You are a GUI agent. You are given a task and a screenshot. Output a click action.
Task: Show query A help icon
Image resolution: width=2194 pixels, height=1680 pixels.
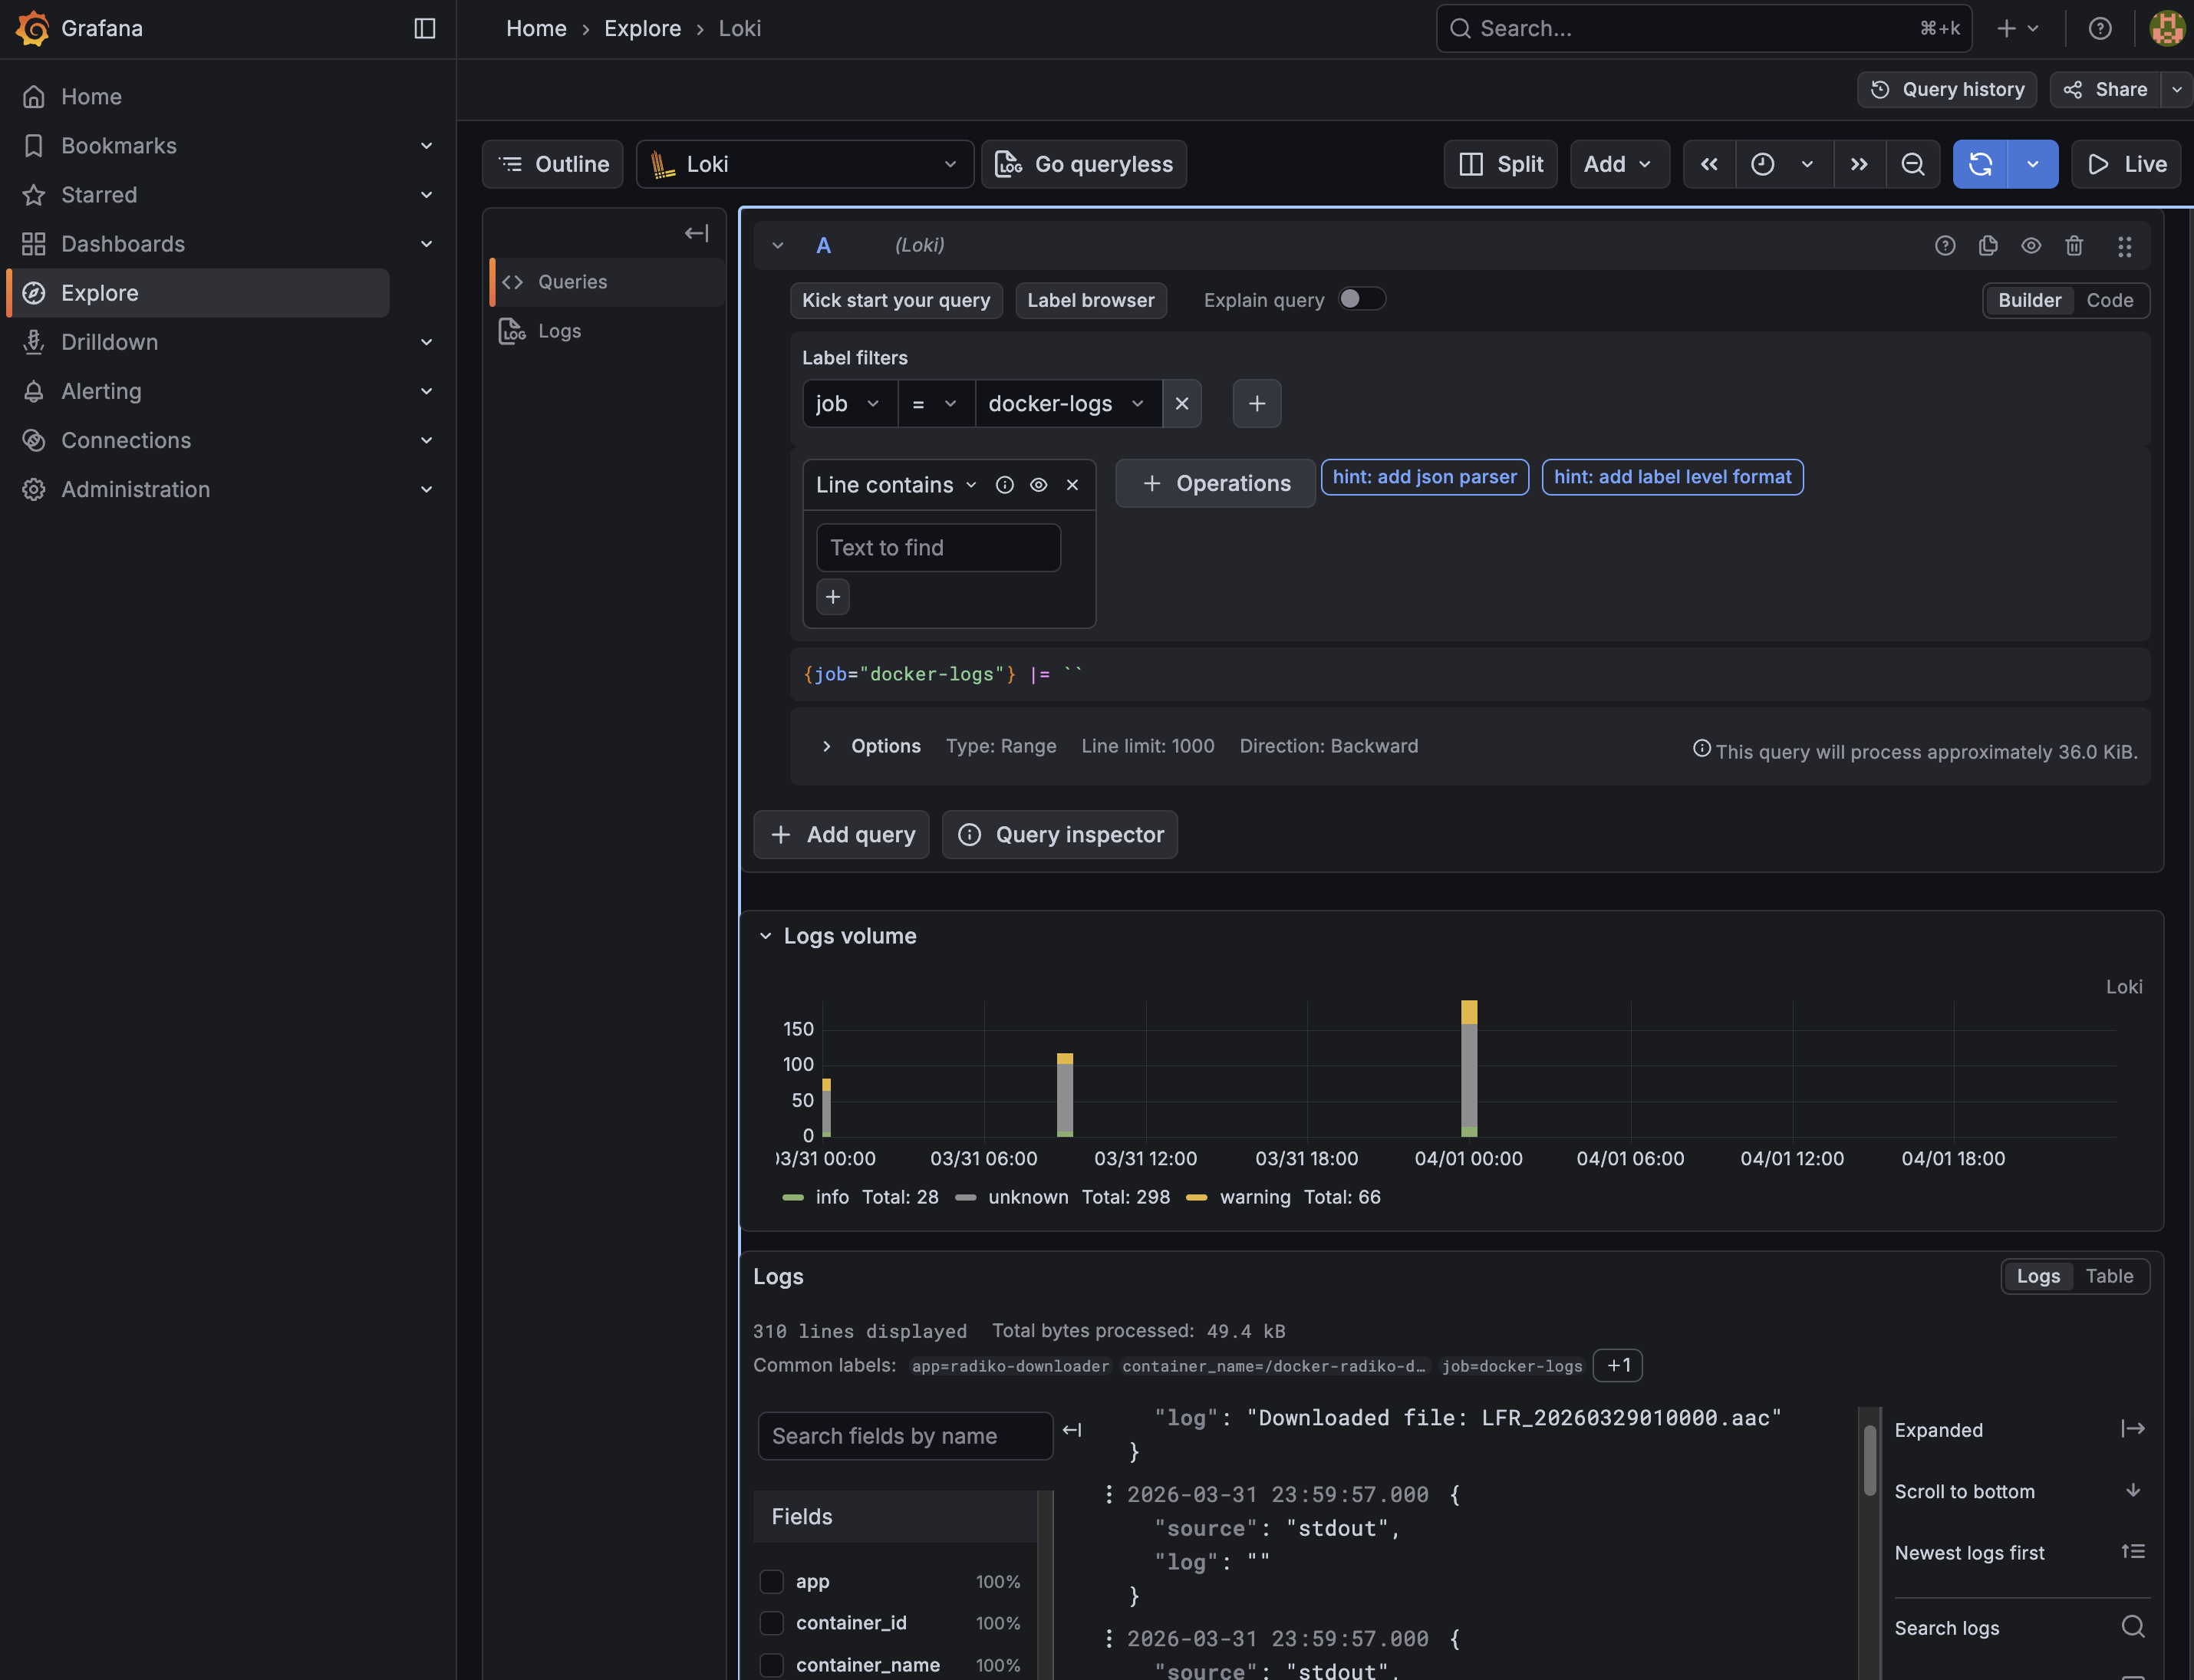(x=1945, y=245)
